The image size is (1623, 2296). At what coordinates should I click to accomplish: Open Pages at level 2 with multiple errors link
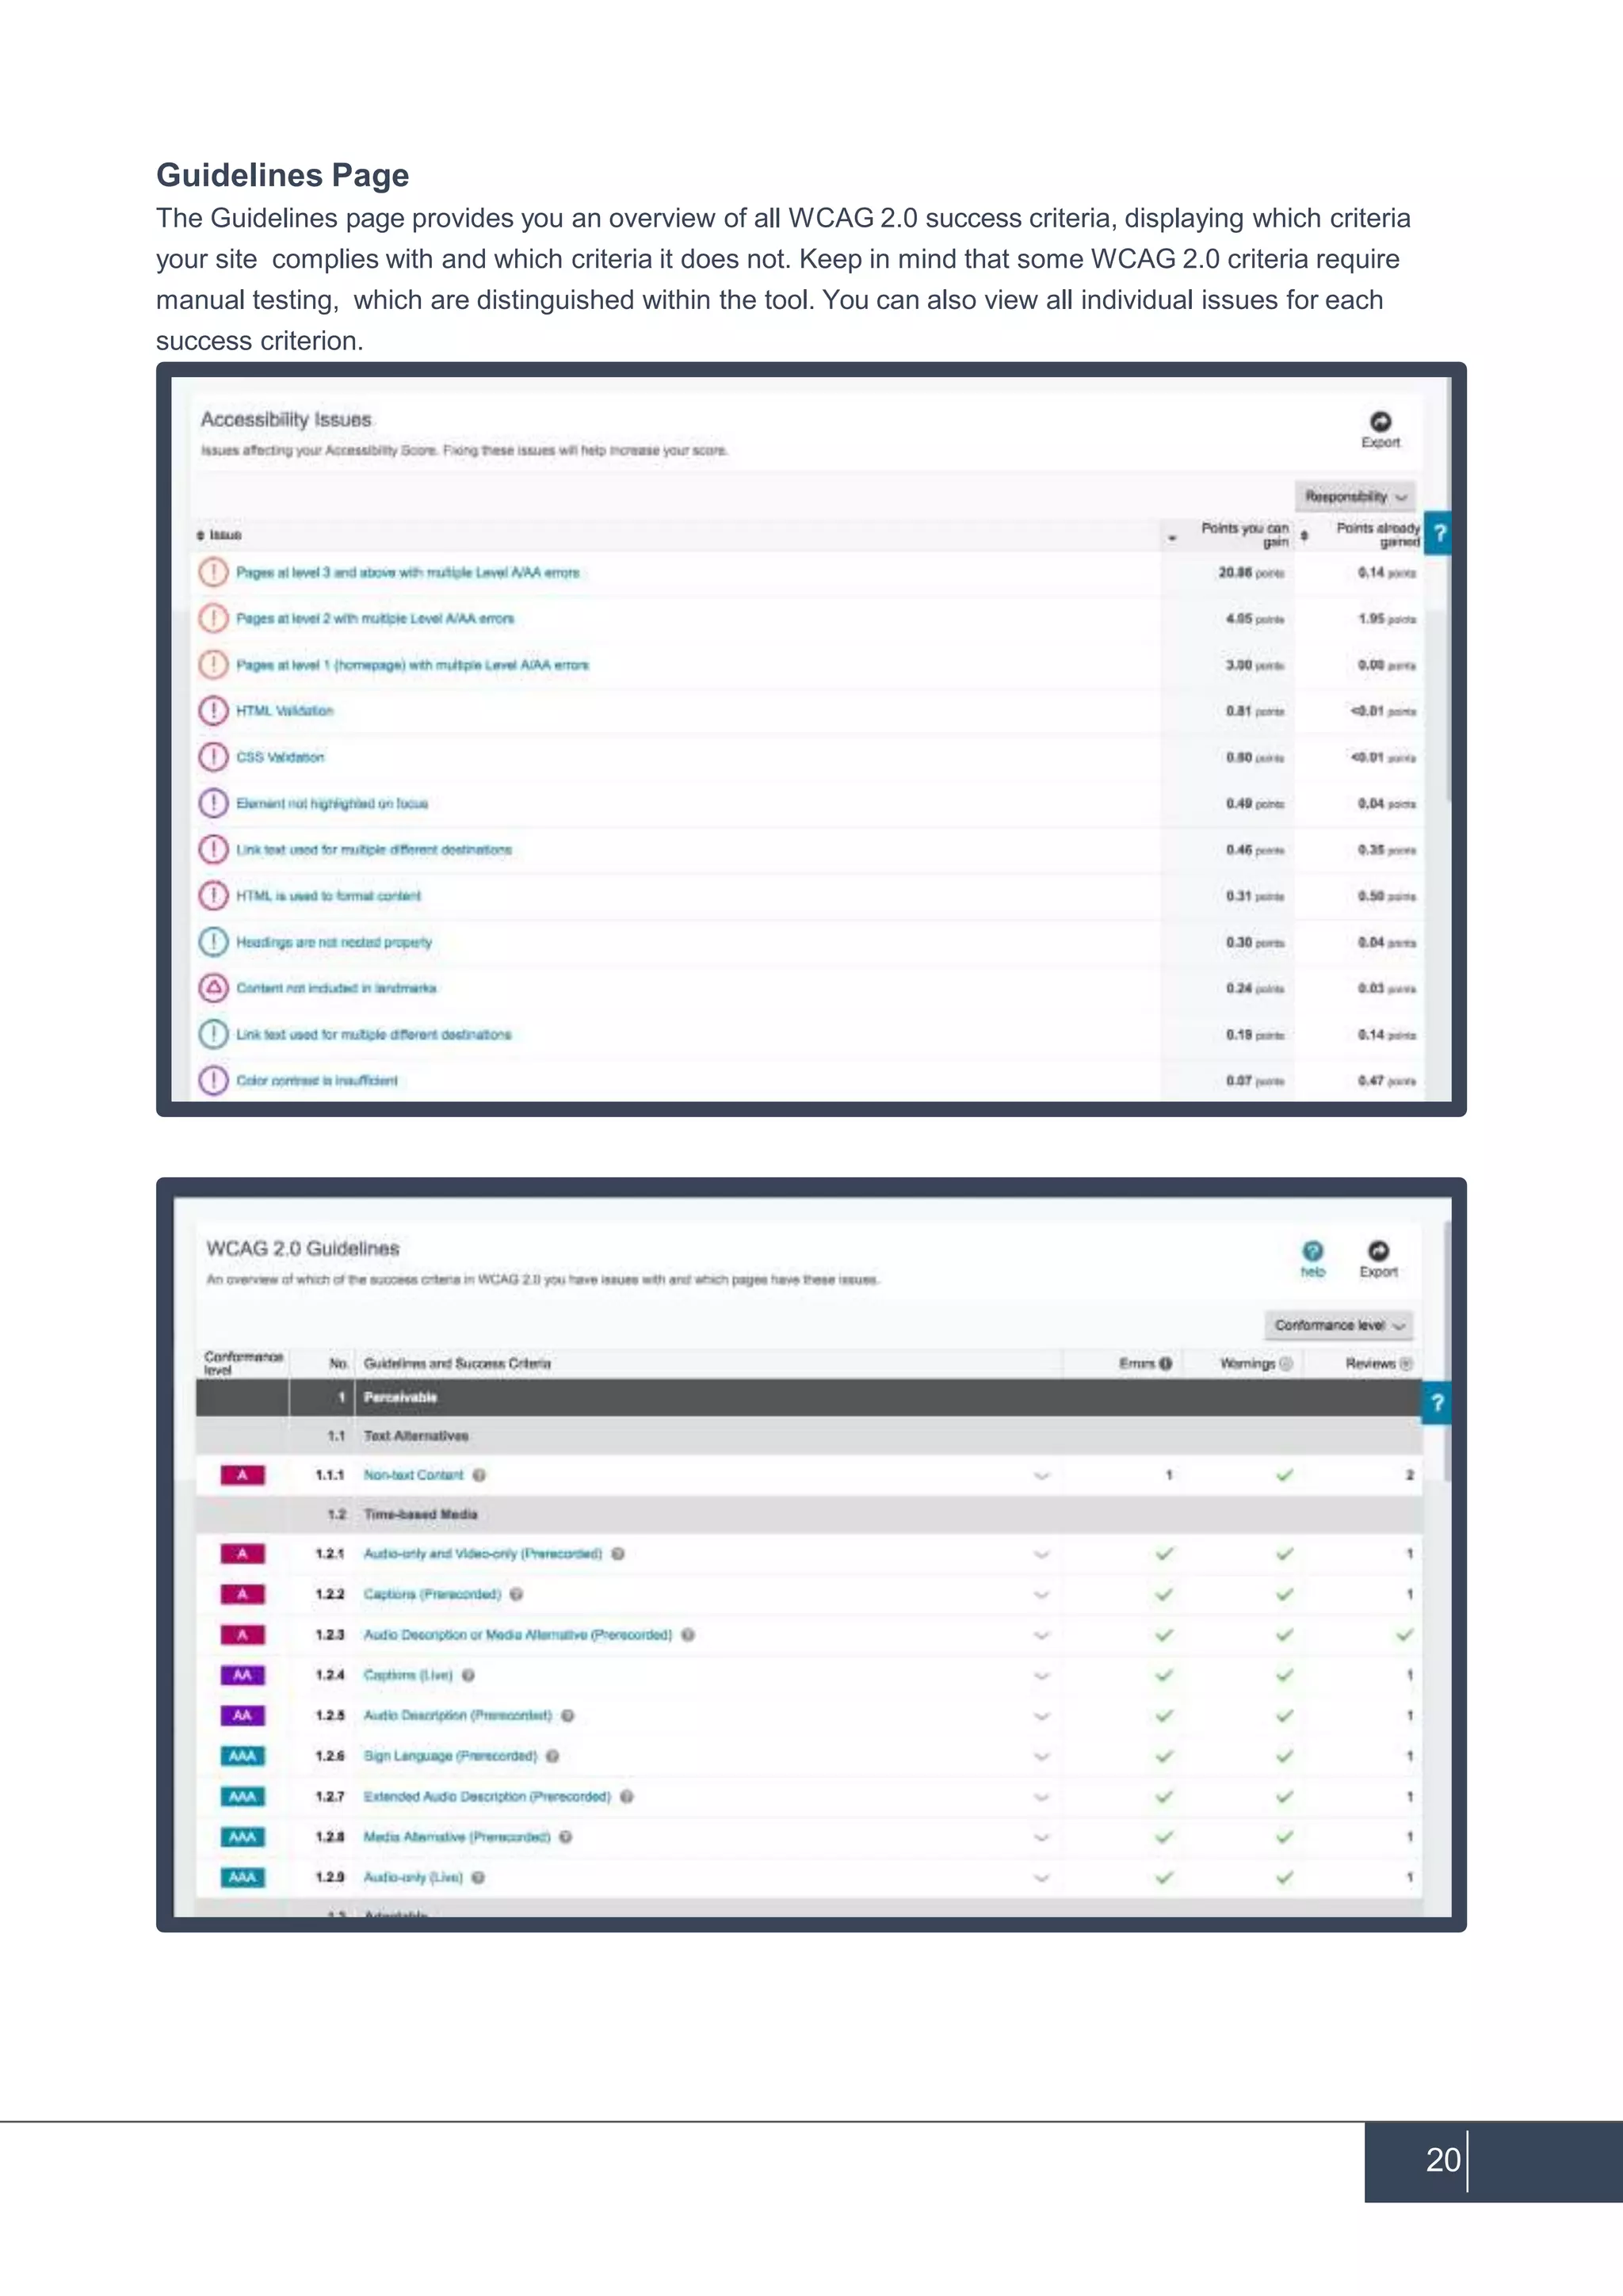(375, 618)
